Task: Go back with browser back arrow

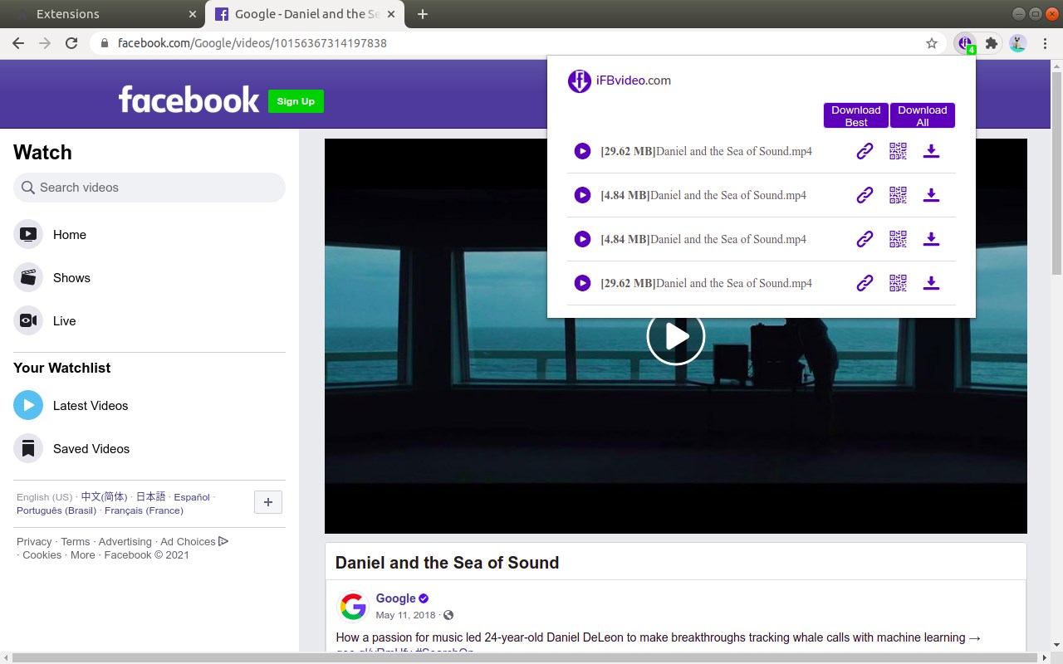Action: pos(18,43)
